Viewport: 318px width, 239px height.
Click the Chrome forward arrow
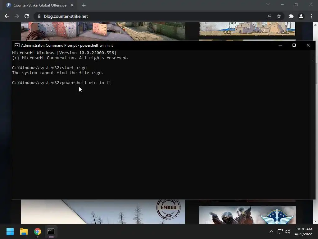coord(17,16)
